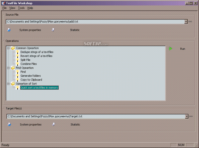This screenshot has height=148, width=199.
Task: Click the Common Opeartion folder icon
Action: 13,48
